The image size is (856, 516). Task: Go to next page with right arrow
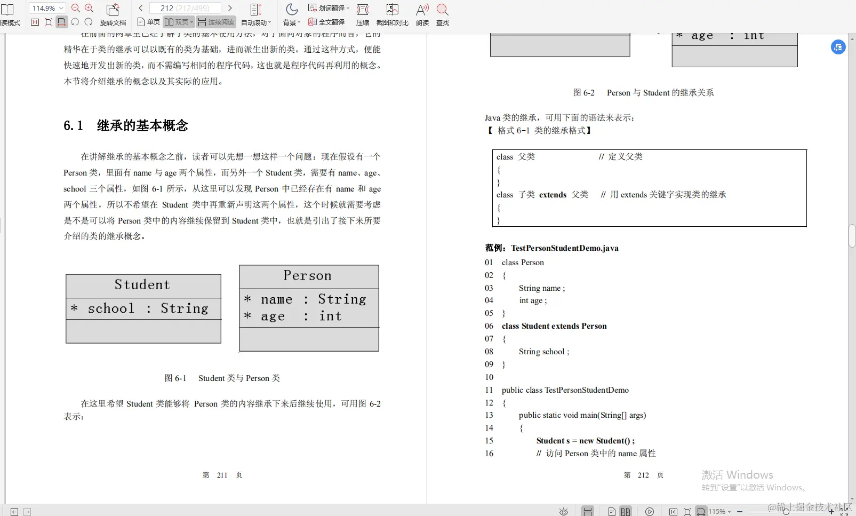tap(229, 8)
